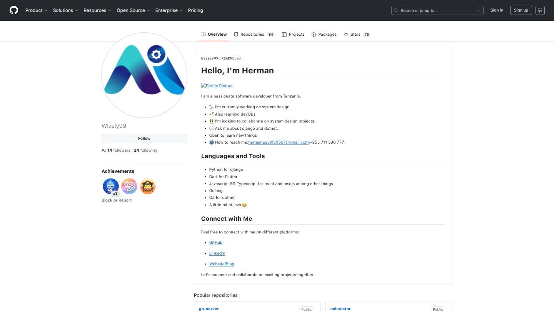This screenshot has height=311, width=554.
Task: Click the blue x3 achievement badge
Action: [x=110, y=186]
